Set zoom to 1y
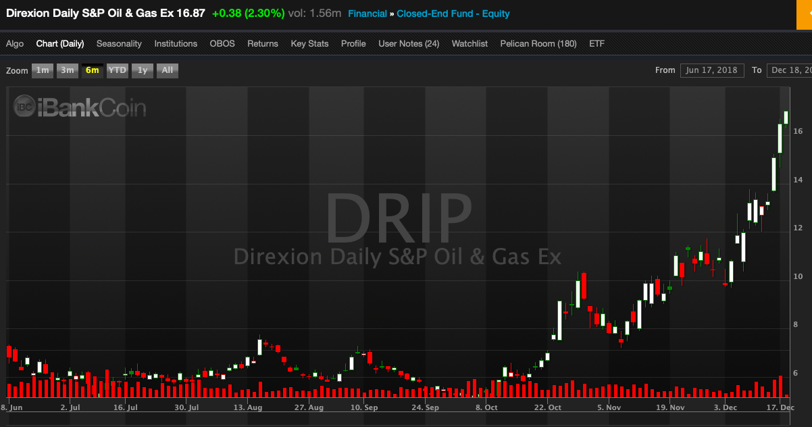The image size is (812, 427). [142, 70]
